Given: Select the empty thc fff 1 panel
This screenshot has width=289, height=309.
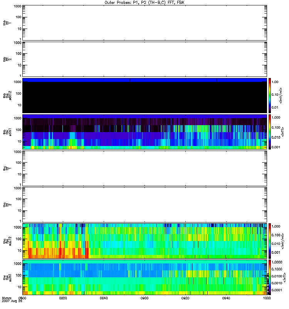Looking at the screenshot, I should [144, 168].
